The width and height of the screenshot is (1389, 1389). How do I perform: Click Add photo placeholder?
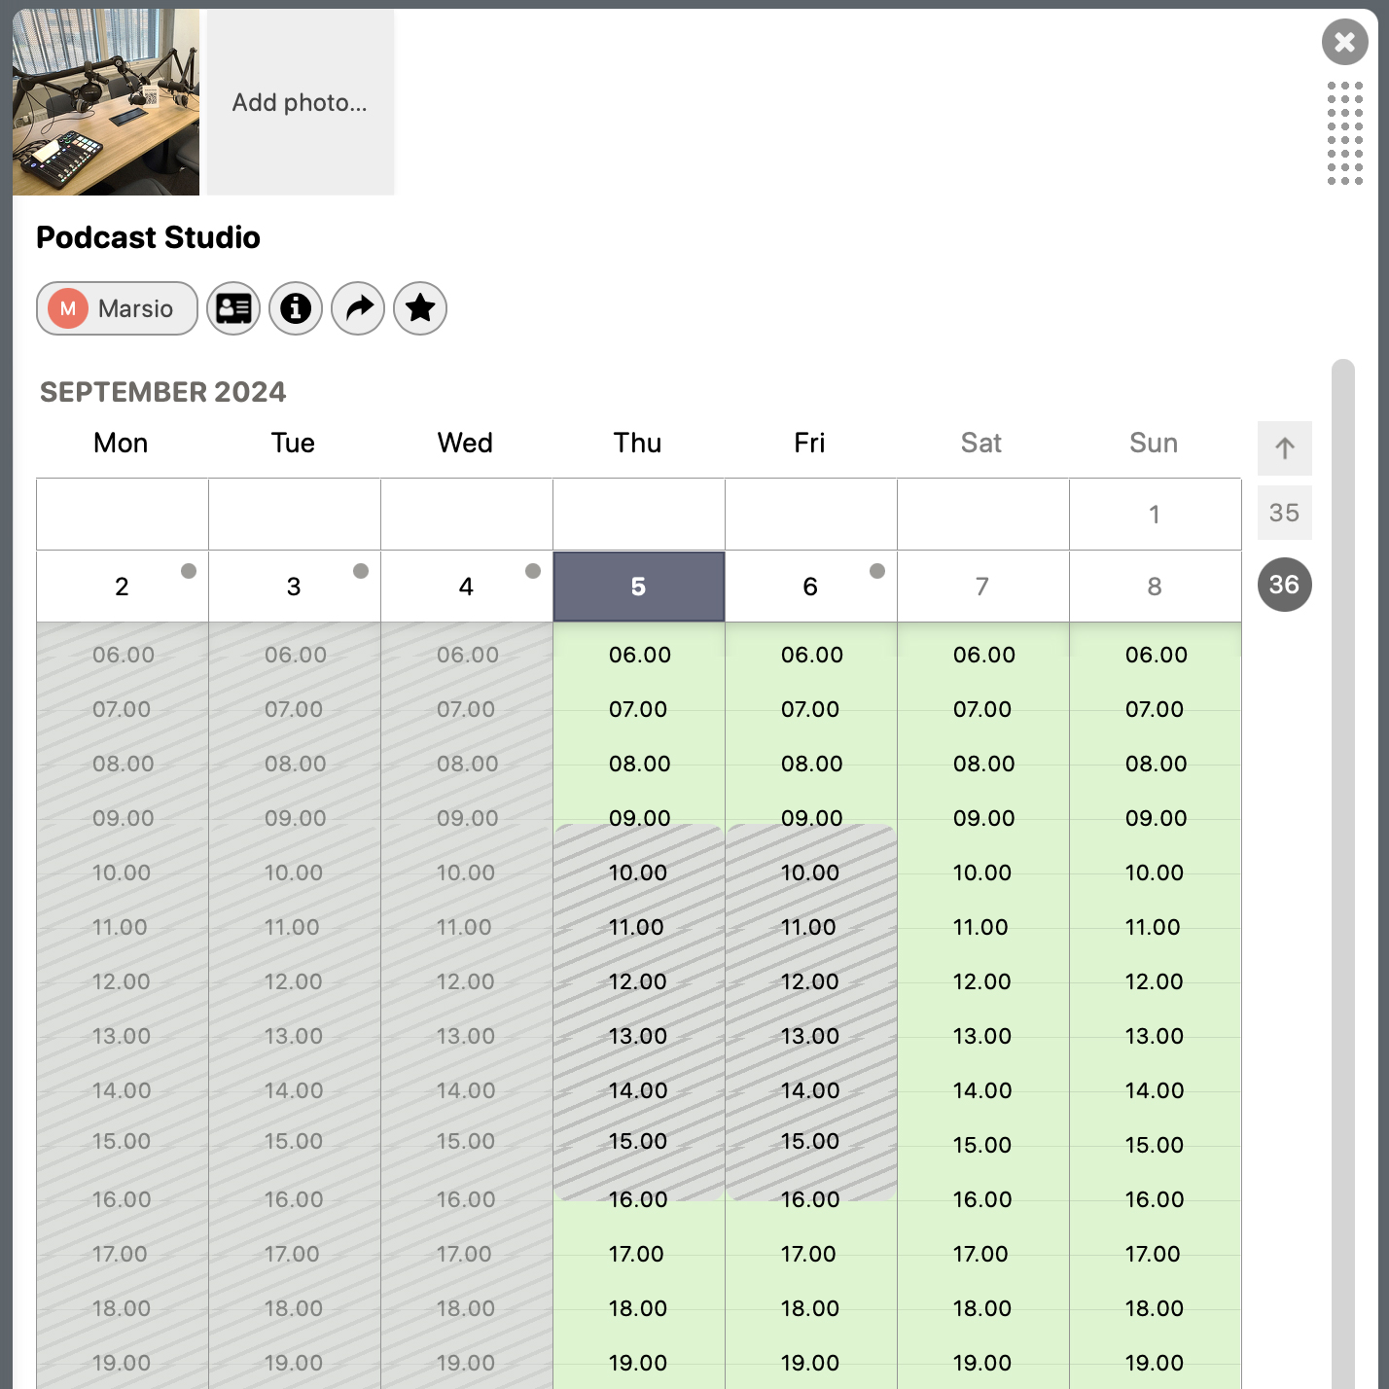pyautogui.click(x=301, y=102)
